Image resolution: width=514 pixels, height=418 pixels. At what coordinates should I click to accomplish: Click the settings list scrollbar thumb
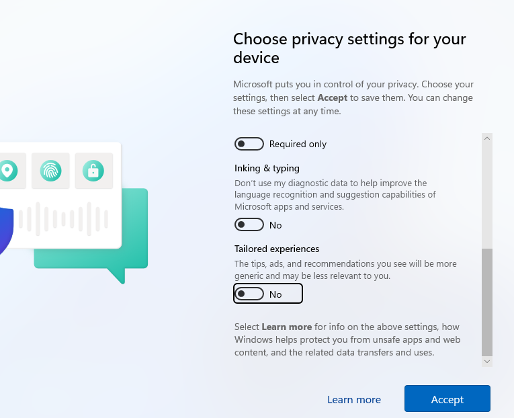(x=487, y=301)
